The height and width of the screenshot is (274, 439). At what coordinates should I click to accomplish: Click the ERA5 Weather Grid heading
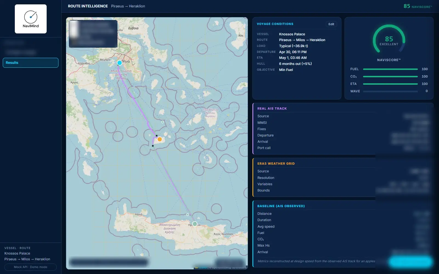point(276,164)
